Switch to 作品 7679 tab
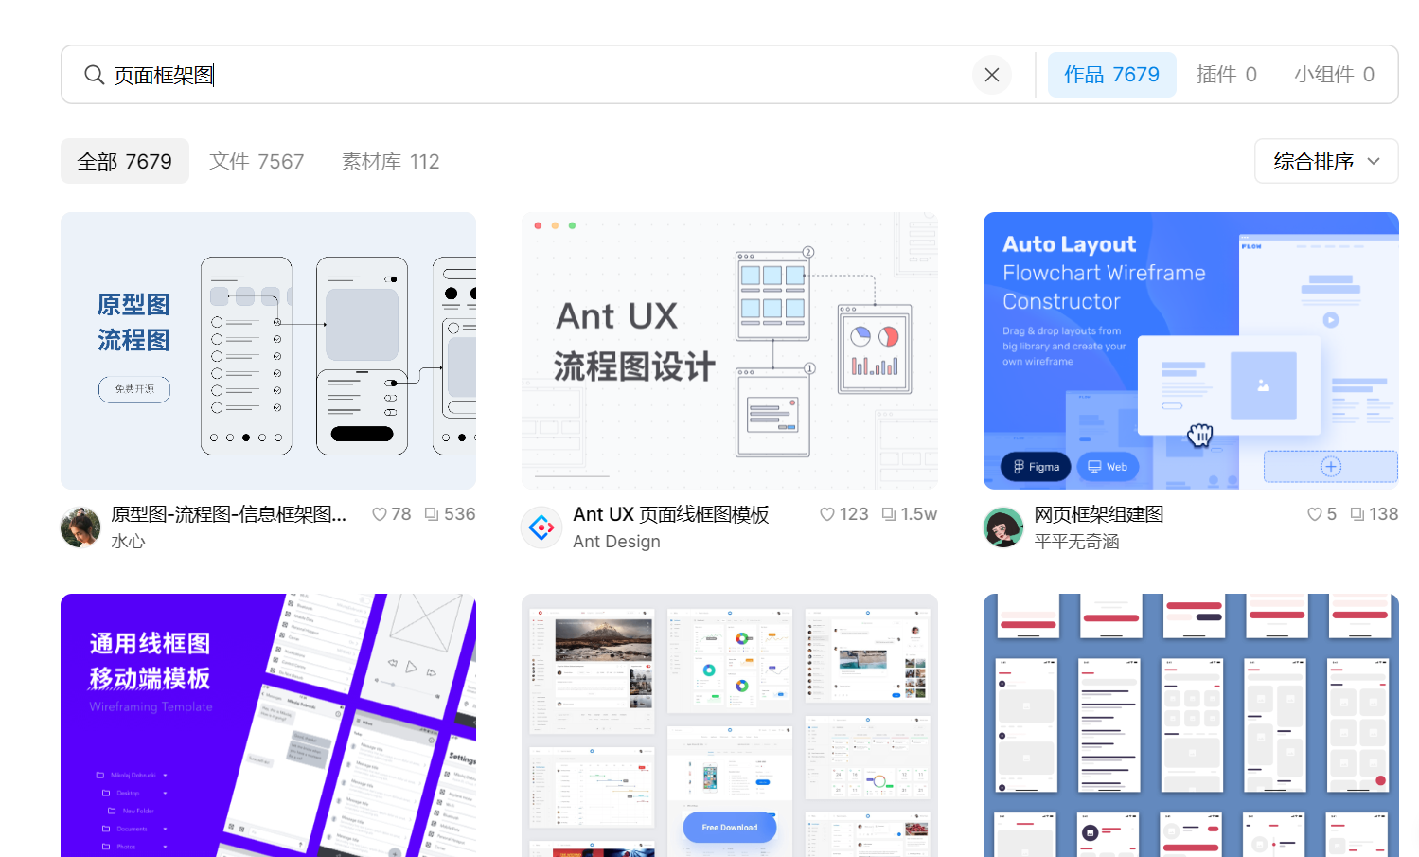The image size is (1419, 857). pyautogui.click(x=1111, y=75)
